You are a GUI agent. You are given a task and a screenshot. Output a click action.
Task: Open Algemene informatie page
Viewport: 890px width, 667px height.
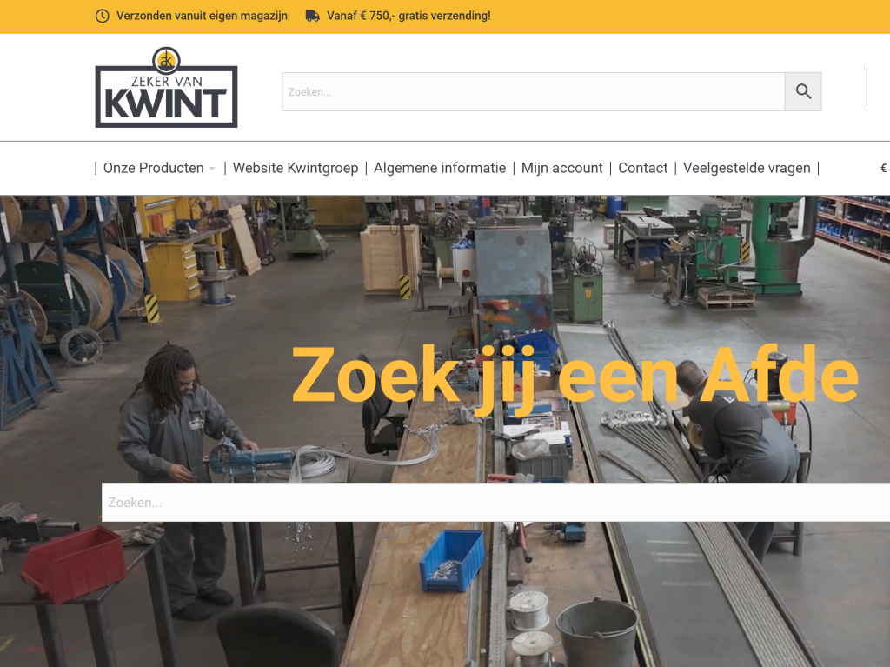pos(440,168)
